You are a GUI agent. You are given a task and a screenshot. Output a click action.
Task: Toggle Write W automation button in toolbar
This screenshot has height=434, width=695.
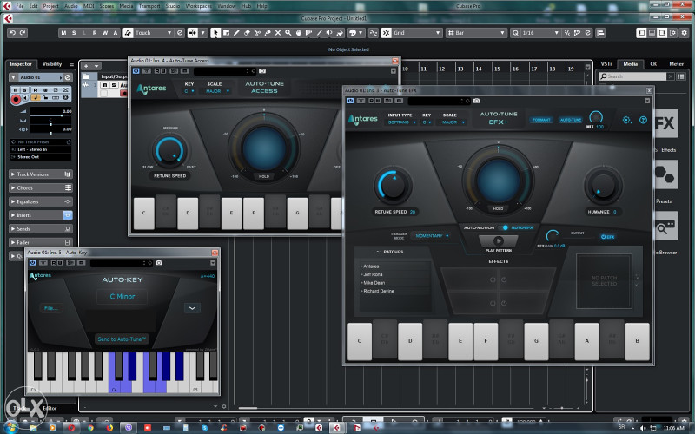(x=105, y=33)
